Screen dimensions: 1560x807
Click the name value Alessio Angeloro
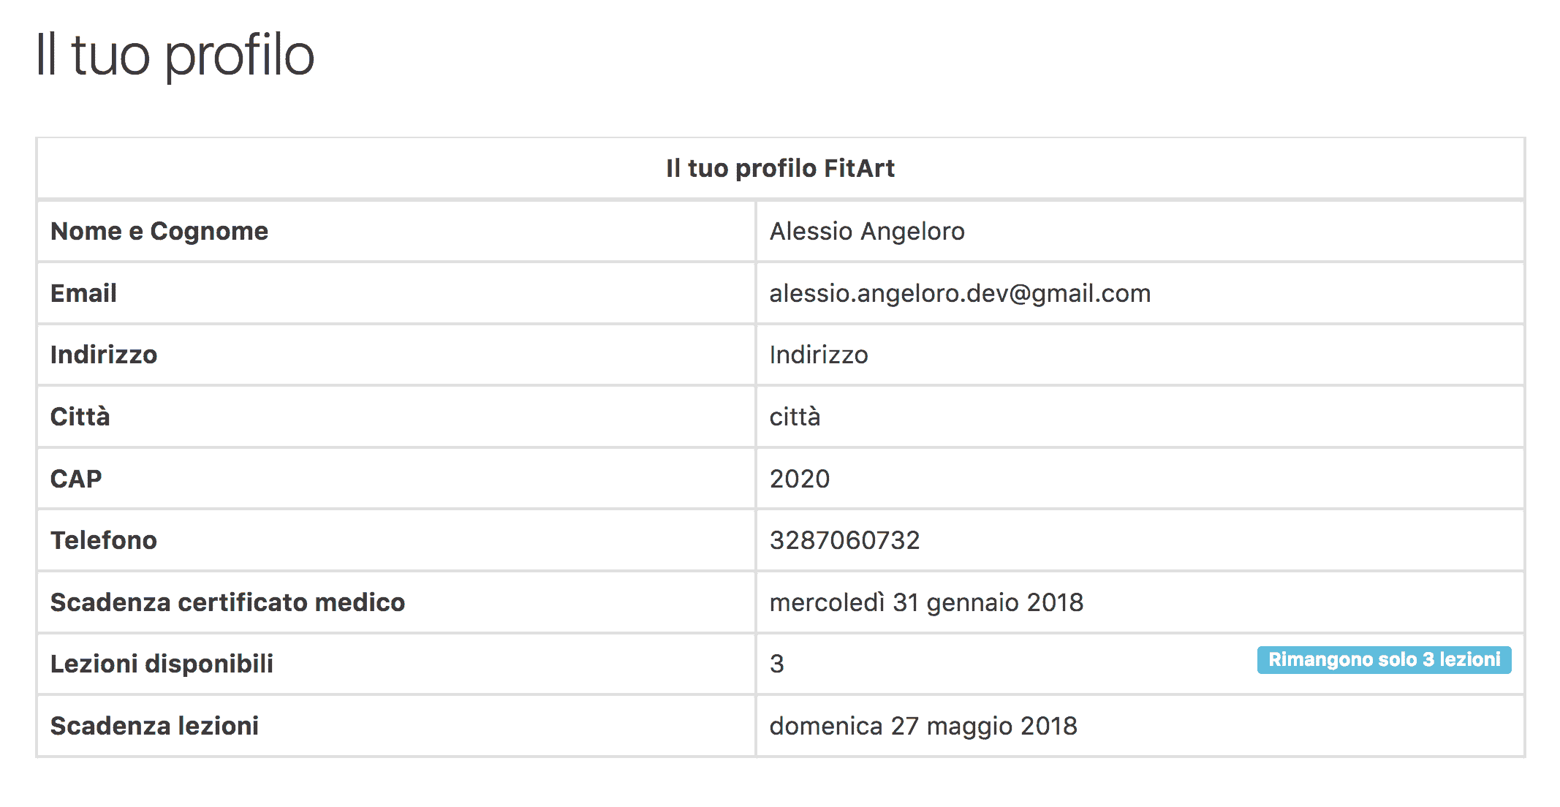pos(867,231)
